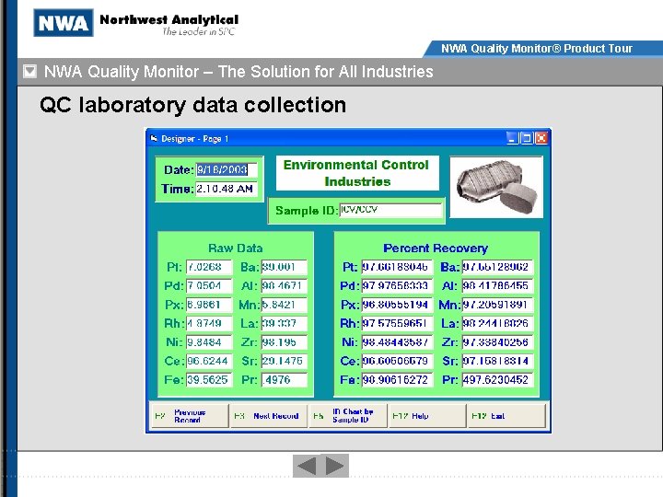Select Percent Recovery Ba value field

(497, 267)
